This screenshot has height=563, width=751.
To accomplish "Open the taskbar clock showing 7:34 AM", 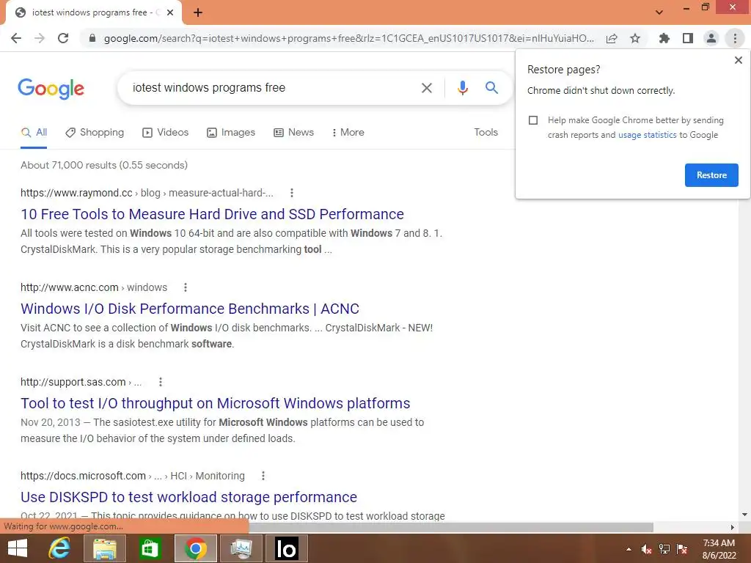I will [x=719, y=549].
